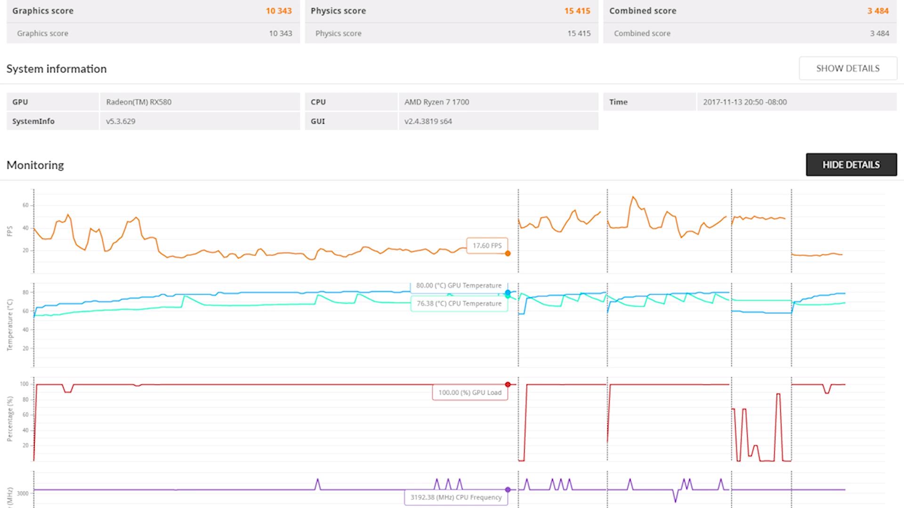Click the Temperature (°C) axis label
Image resolution: width=904 pixels, height=508 pixels.
tap(10, 325)
